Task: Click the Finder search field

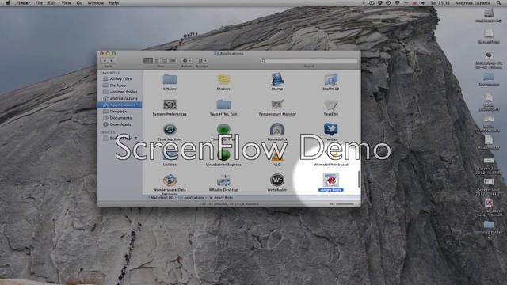Action: pos(309,61)
